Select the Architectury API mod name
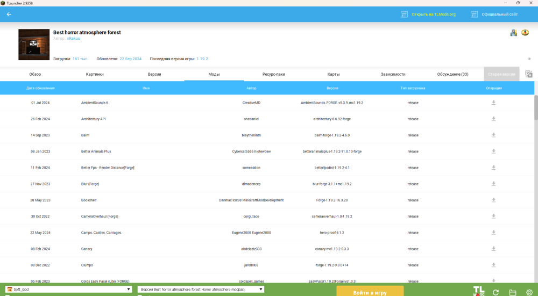The image size is (538, 296). point(93,119)
